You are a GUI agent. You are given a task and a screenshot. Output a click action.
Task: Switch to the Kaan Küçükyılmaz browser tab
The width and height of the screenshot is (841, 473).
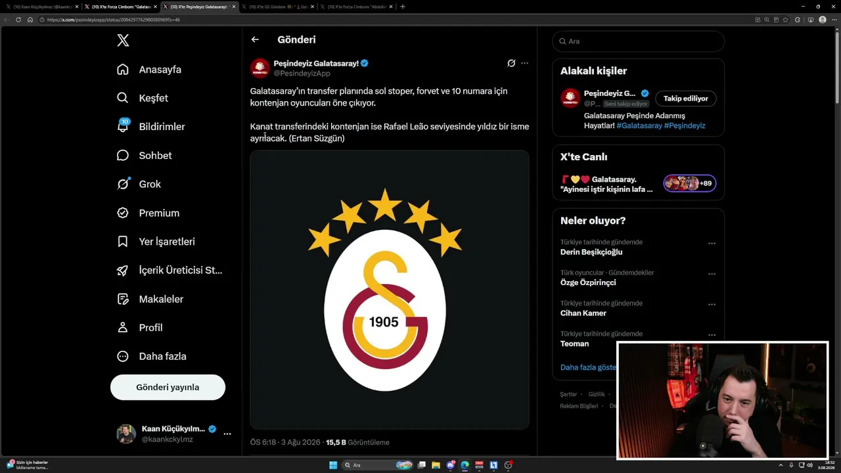click(41, 7)
